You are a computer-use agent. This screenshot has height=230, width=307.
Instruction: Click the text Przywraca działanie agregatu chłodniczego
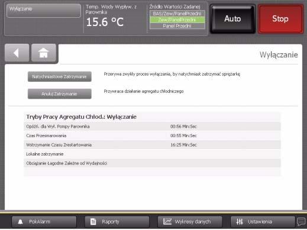144,92
